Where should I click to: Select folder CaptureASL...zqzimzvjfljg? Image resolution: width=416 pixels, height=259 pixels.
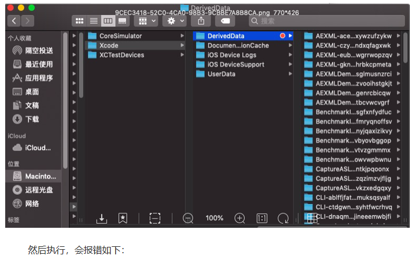(x=352, y=179)
